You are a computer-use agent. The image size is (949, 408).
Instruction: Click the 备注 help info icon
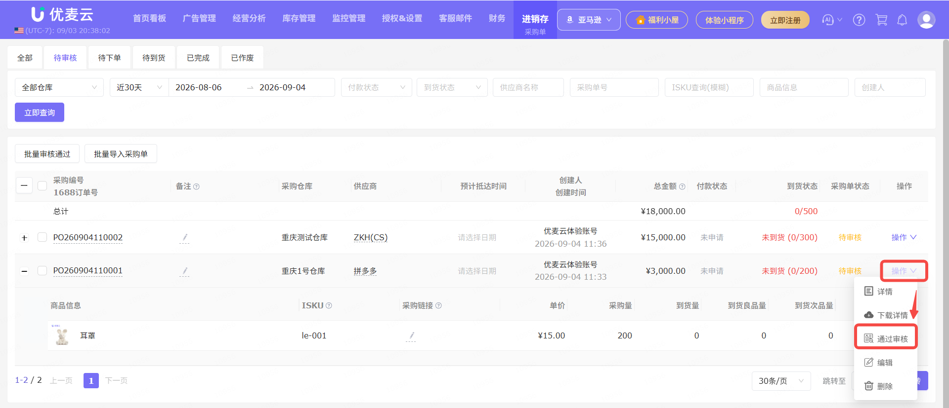[196, 186]
